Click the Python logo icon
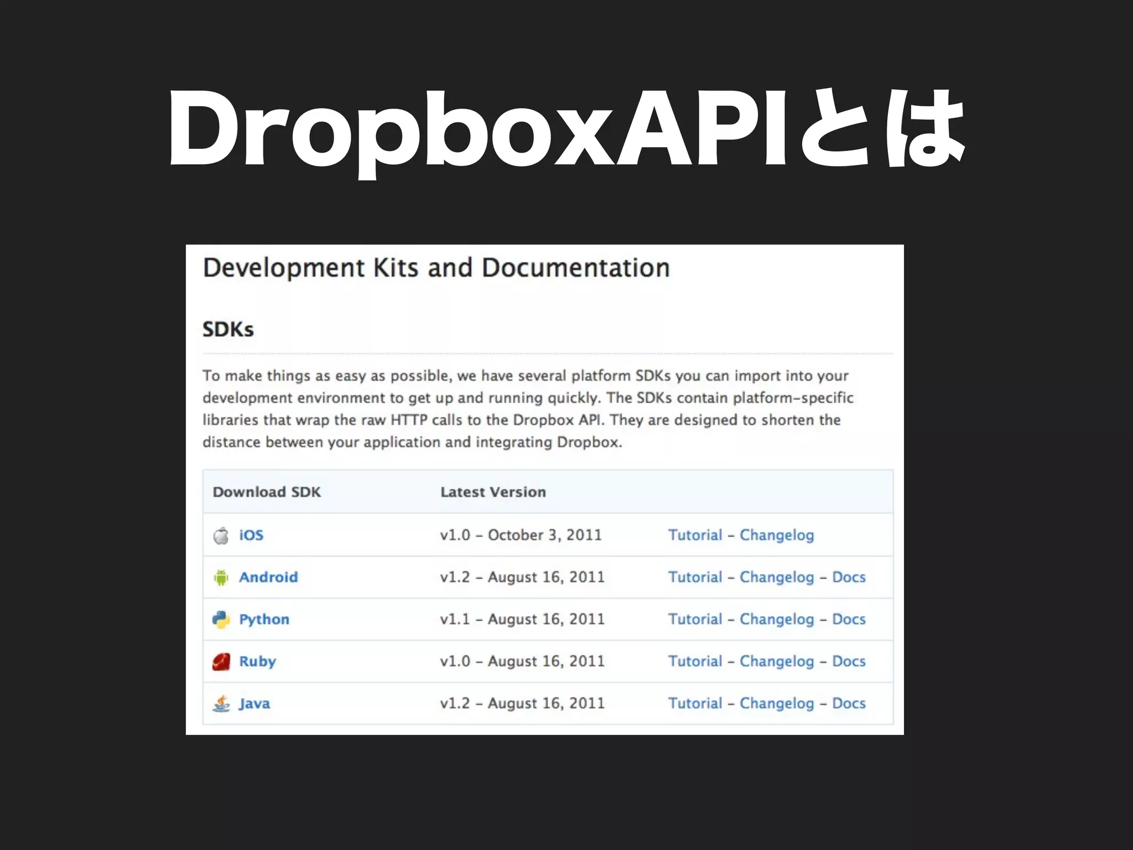 pos(221,619)
